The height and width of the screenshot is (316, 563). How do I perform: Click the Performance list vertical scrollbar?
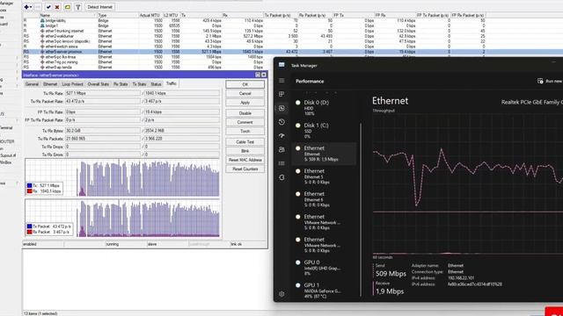tap(361, 210)
